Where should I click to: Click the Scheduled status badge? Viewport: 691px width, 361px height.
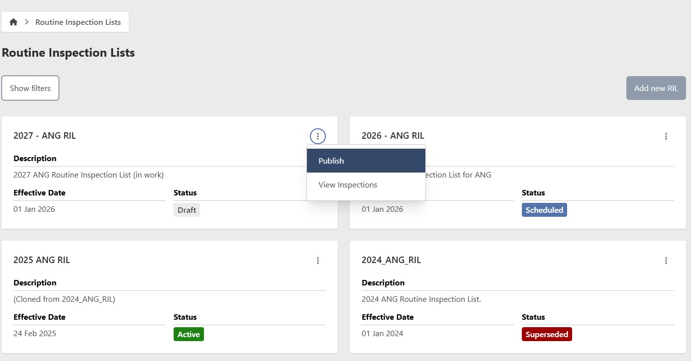click(x=544, y=210)
